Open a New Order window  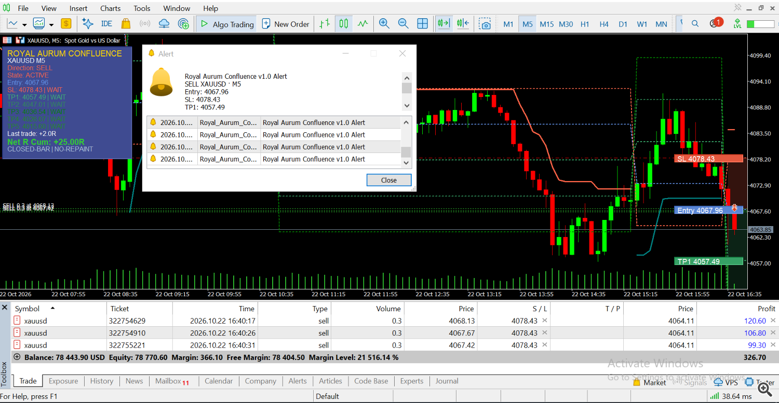[x=286, y=24]
